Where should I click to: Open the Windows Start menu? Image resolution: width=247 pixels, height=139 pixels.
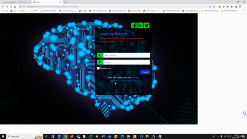(3, 136)
